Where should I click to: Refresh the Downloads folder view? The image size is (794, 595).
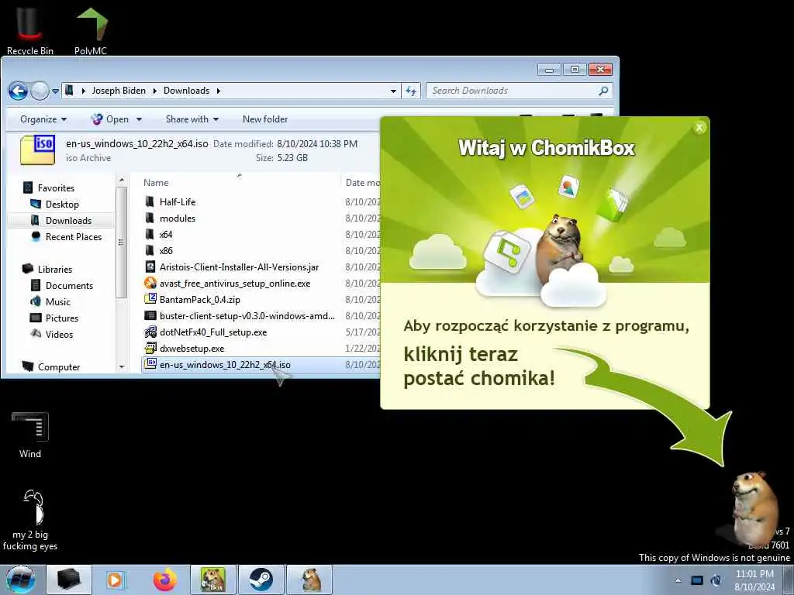click(411, 91)
